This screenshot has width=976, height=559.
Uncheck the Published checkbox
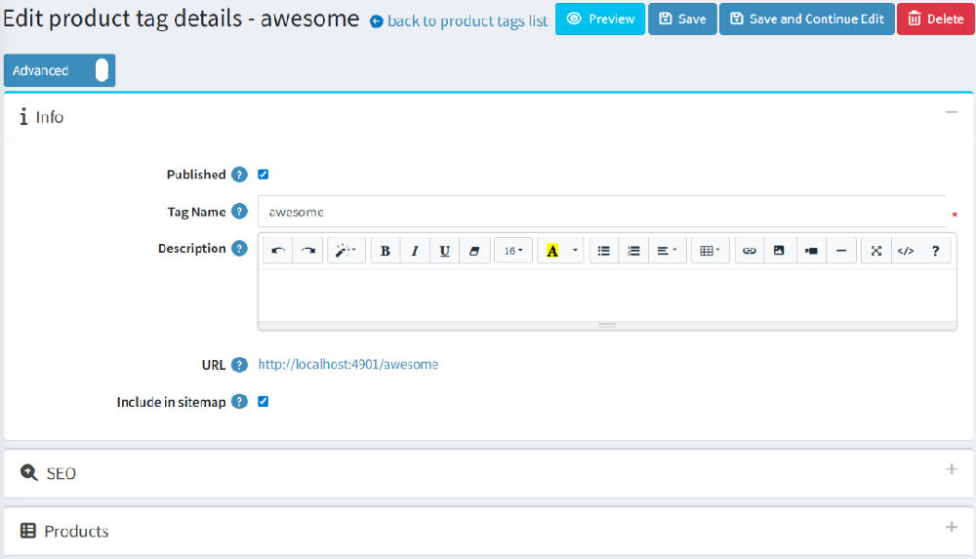(x=264, y=175)
